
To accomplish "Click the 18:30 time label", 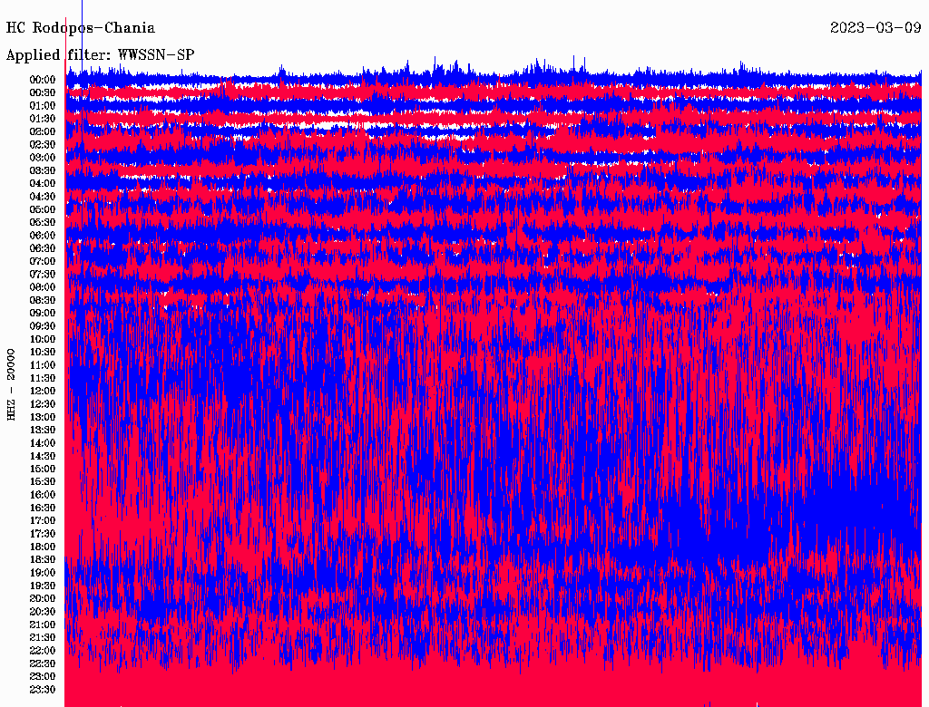I will pos(43,559).
